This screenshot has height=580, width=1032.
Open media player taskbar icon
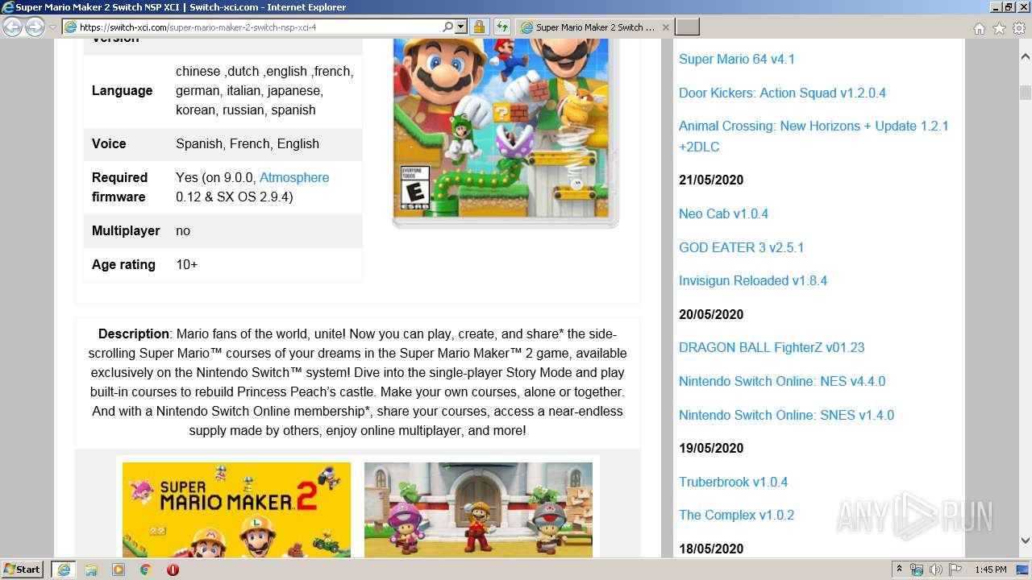[x=119, y=570]
